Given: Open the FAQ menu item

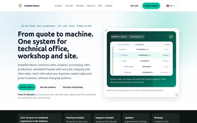Looking at the screenshot, I should click(x=100, y=6).
